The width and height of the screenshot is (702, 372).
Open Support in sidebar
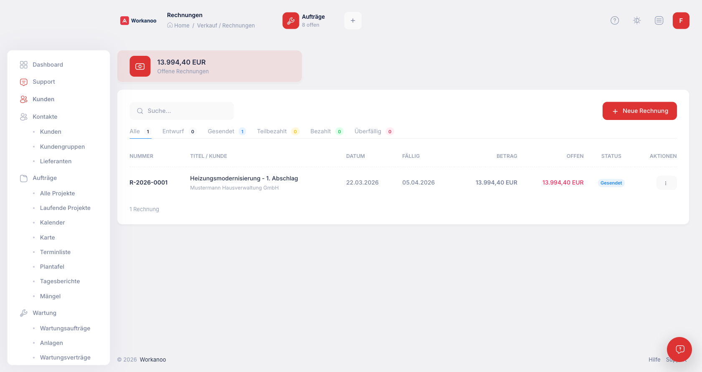click(x=44, y=82)
